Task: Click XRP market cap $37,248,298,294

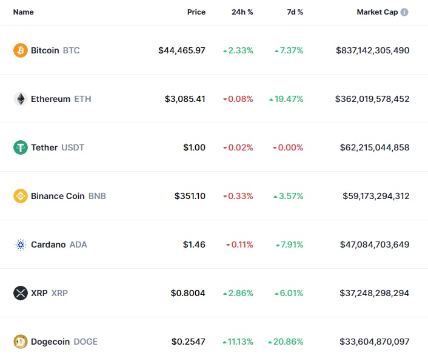Action: [375, 293]
